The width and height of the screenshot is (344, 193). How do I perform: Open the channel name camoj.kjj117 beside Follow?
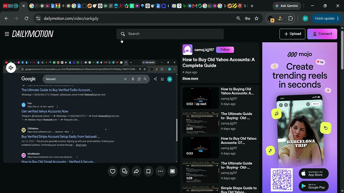pyautogui.click(x=204, y=50)
